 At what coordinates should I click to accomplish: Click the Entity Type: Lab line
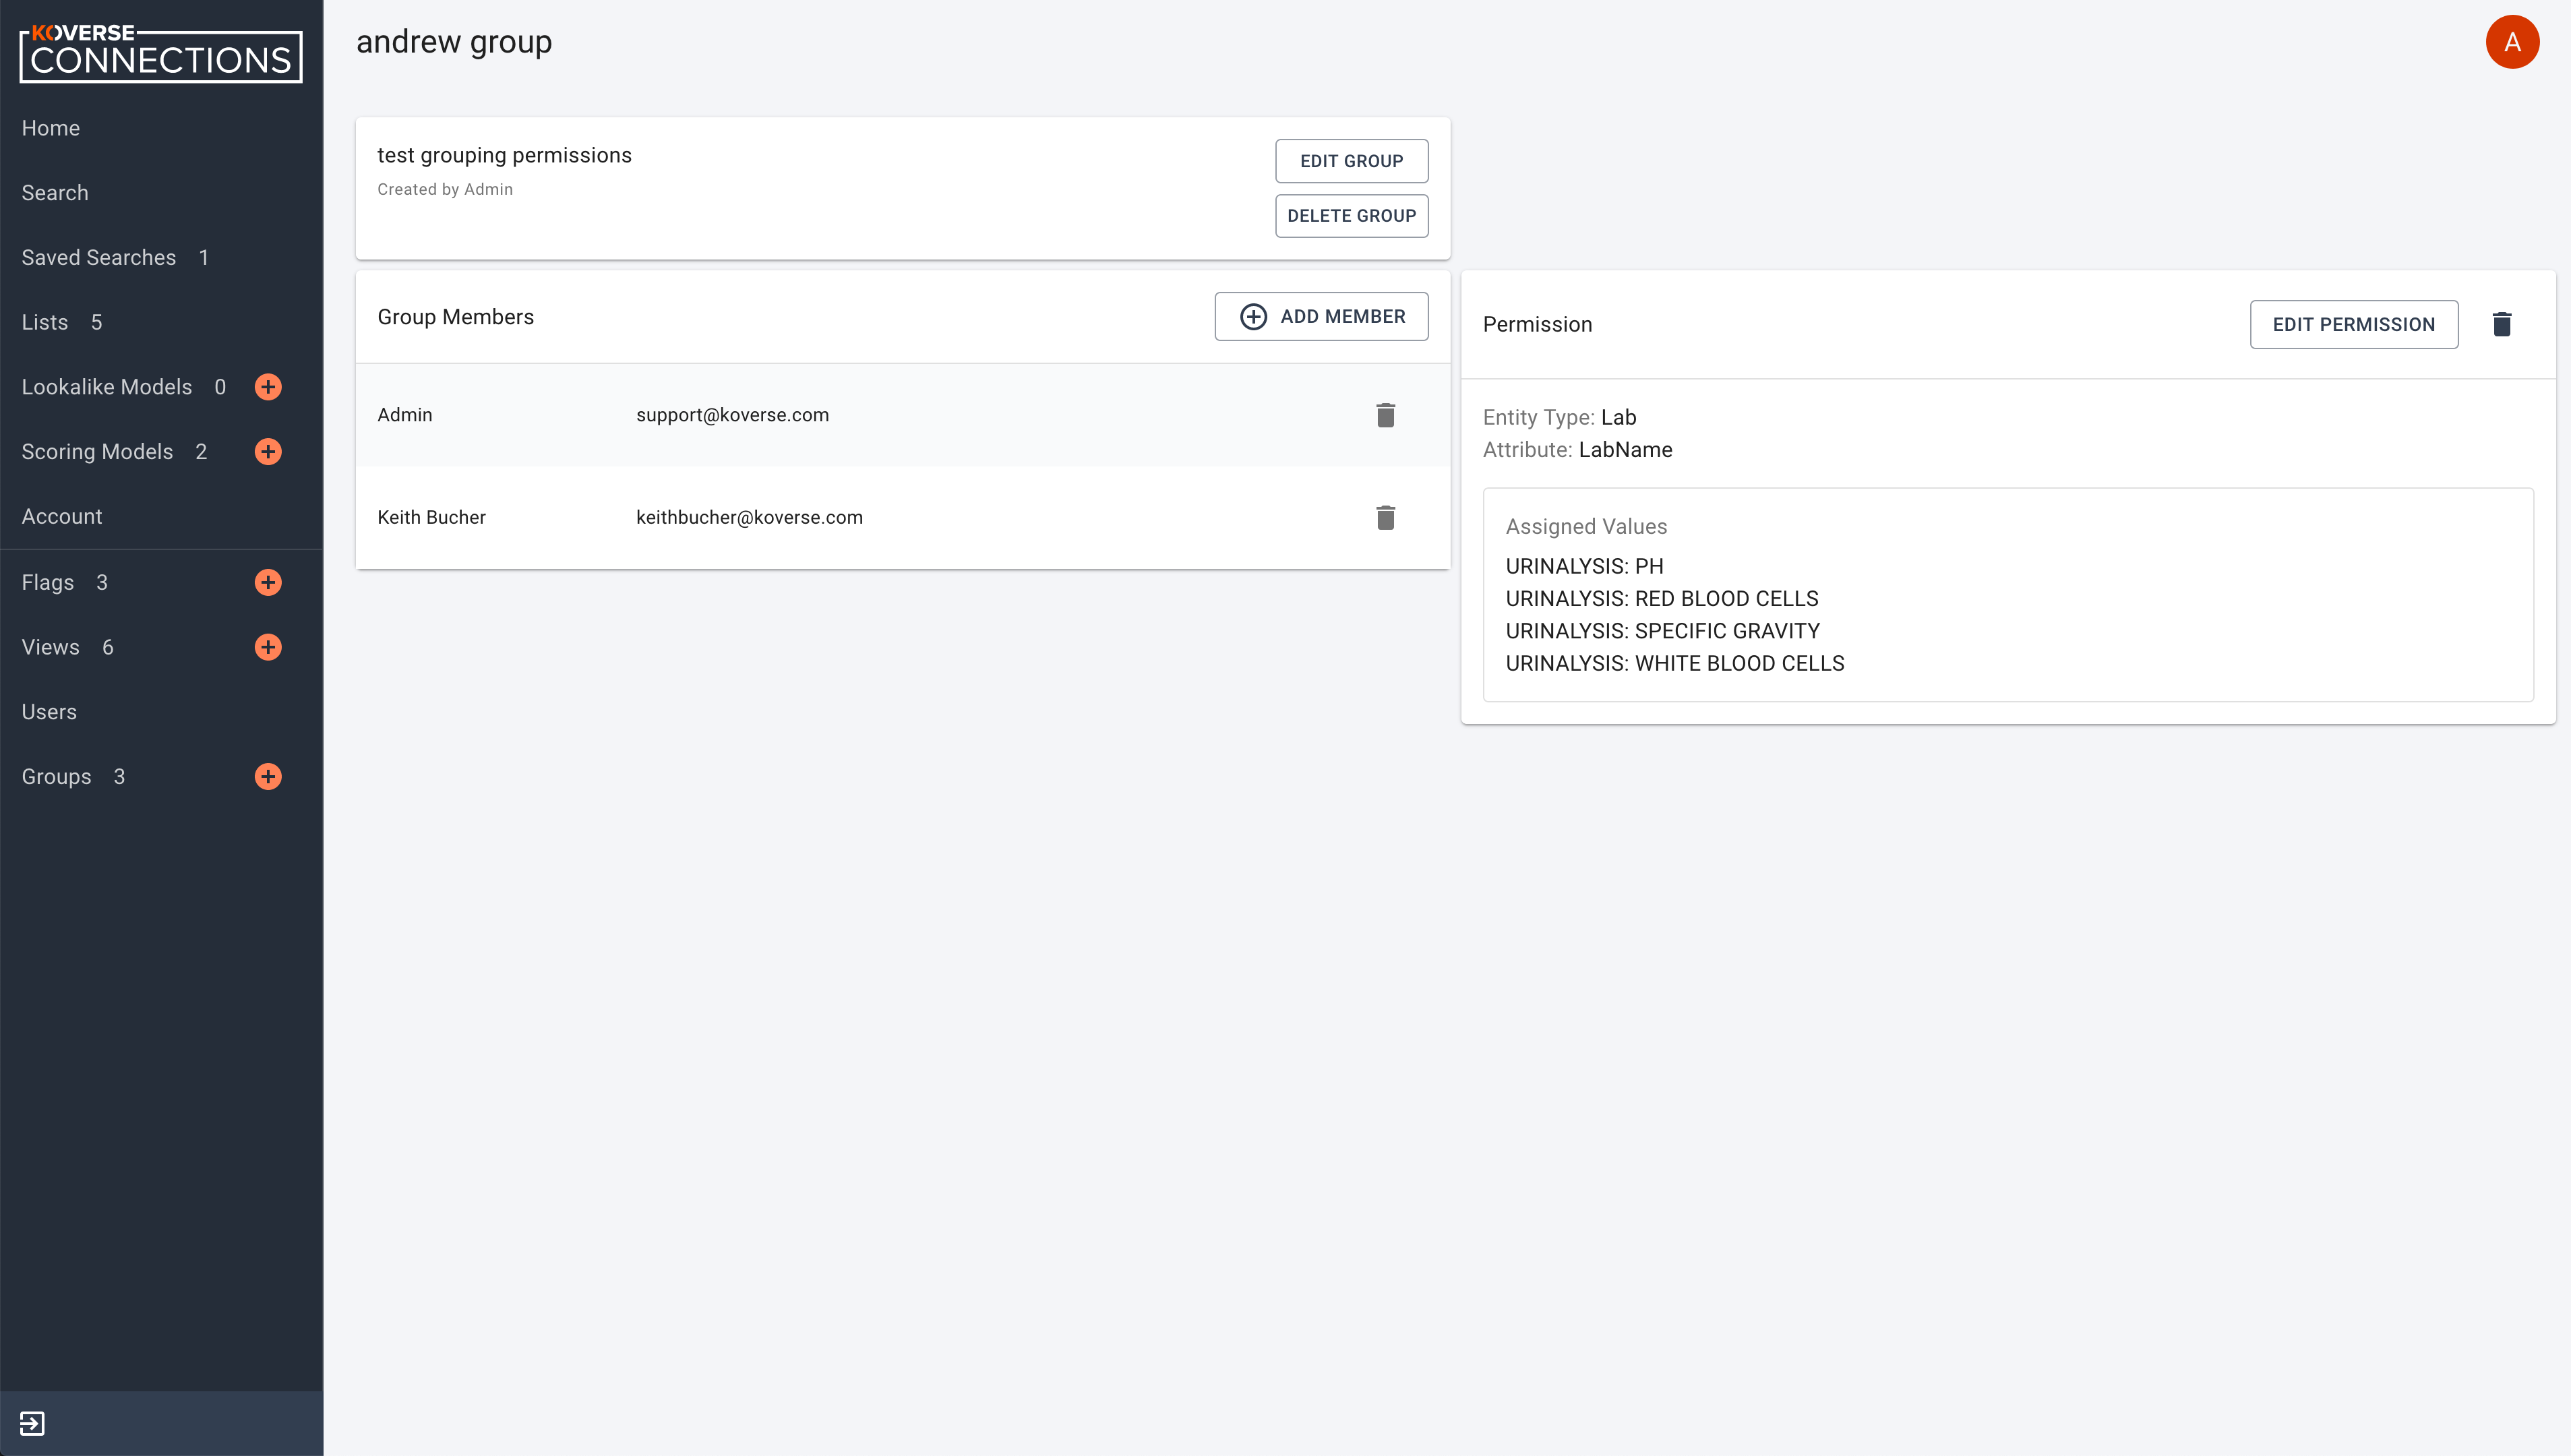(1559, 417)
